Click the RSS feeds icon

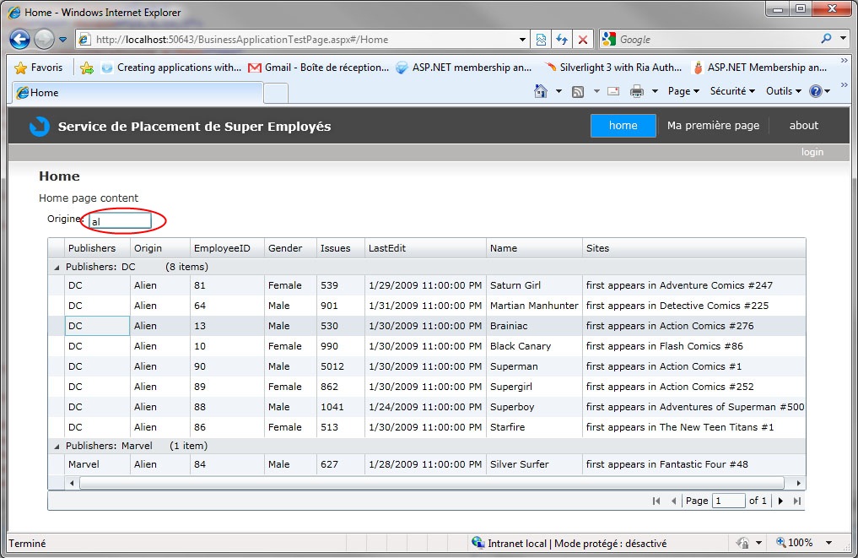click(579, 91)
